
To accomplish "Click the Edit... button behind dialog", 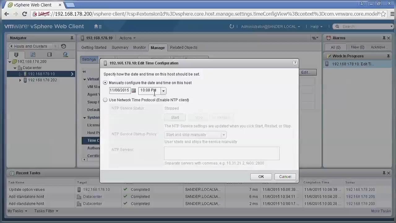I will tap(308, 72).
